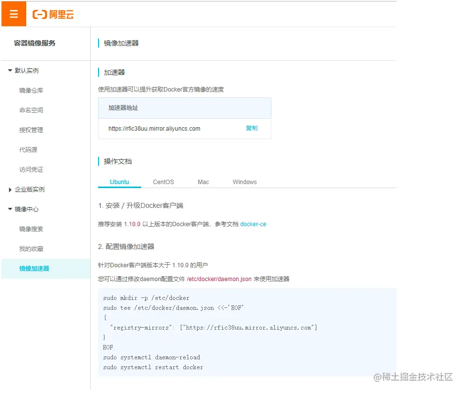Click the 操作文档 section heading
Viewport: 464px width, 393px height.
click(x=118, y=161)
